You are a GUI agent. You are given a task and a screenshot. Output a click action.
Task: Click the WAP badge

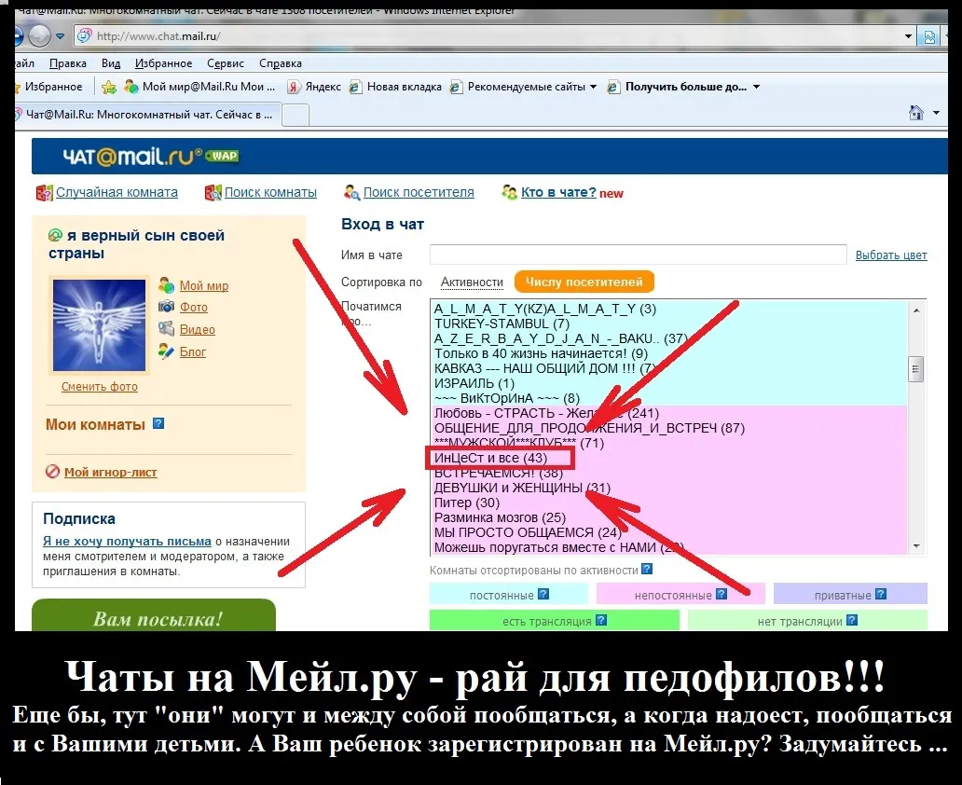[223, 156]
